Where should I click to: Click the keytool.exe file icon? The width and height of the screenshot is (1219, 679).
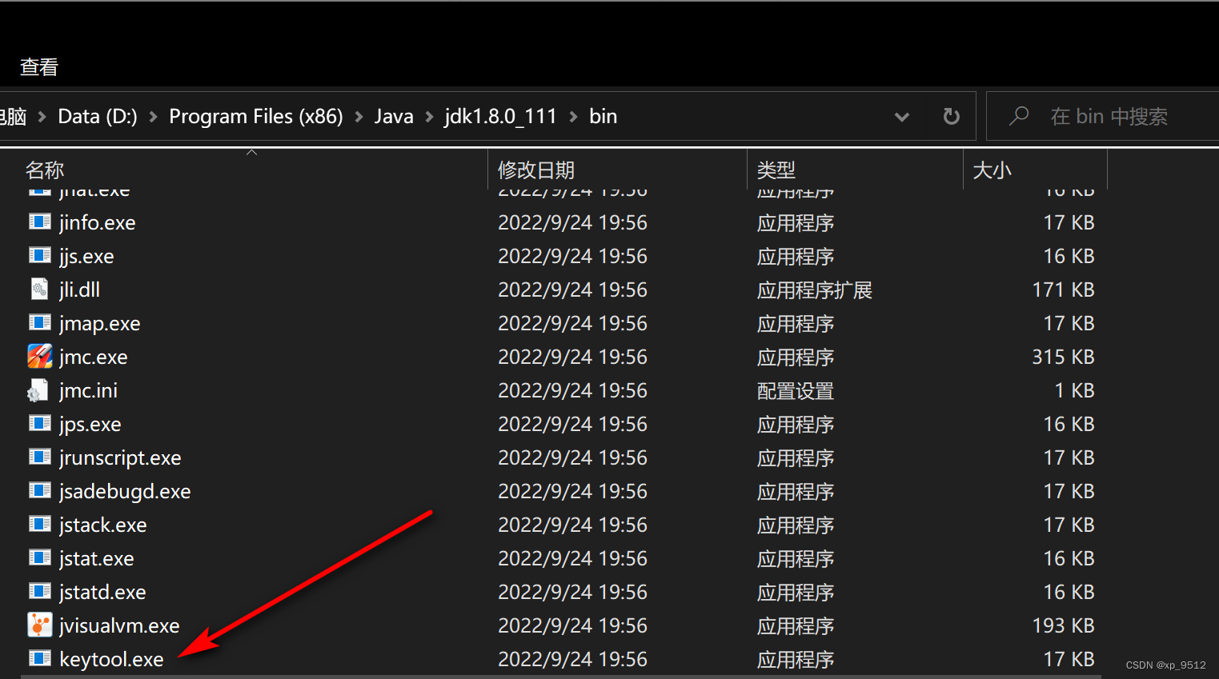(40, 658)
